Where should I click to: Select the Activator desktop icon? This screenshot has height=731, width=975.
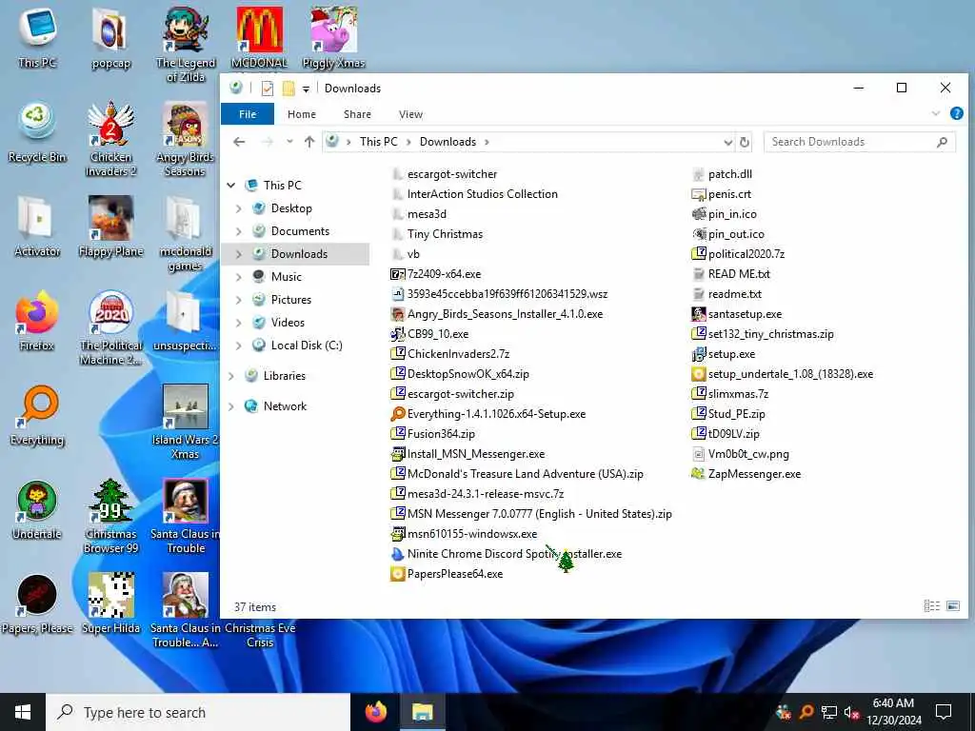(37, 227)
